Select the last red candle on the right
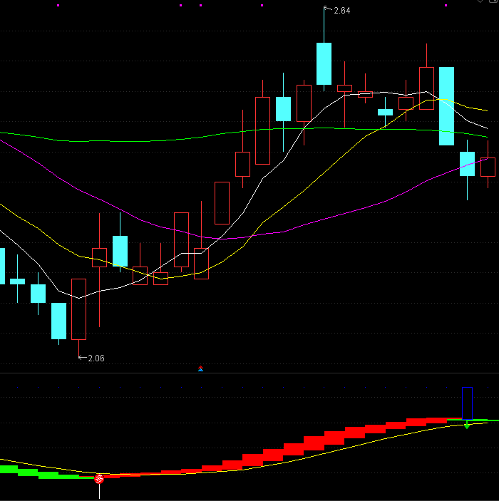The image size is (499, 501). coord(488,167)
